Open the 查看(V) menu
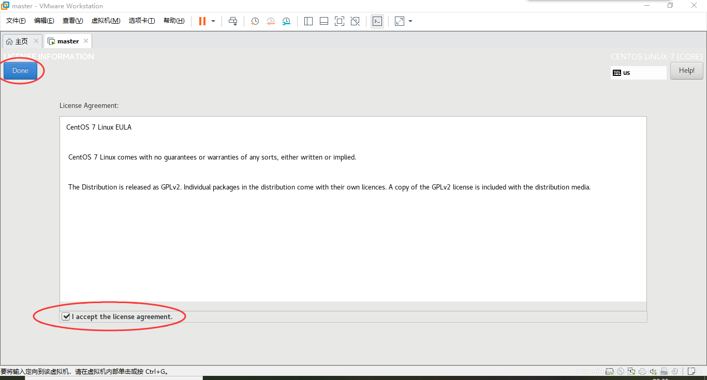This screenshot has height=380, width=707. coord(72,21)
